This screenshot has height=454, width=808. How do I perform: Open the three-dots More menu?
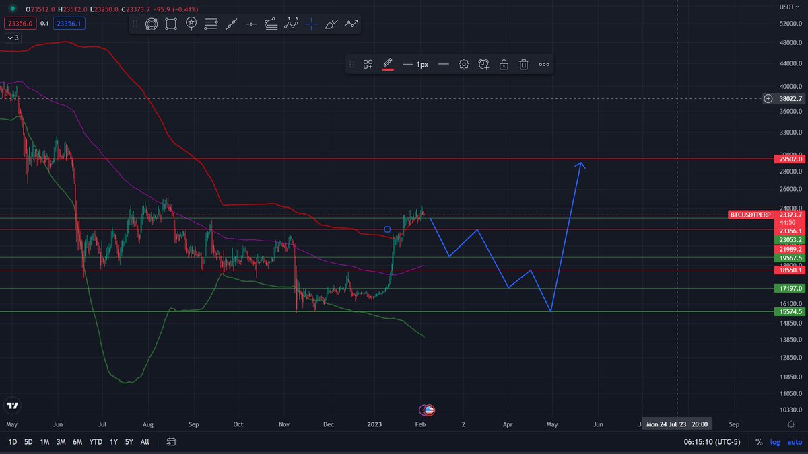[544, 65]
